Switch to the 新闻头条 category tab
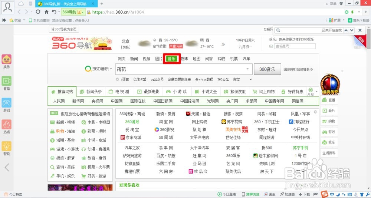The image size is (371, 198). tap(91, 92)
